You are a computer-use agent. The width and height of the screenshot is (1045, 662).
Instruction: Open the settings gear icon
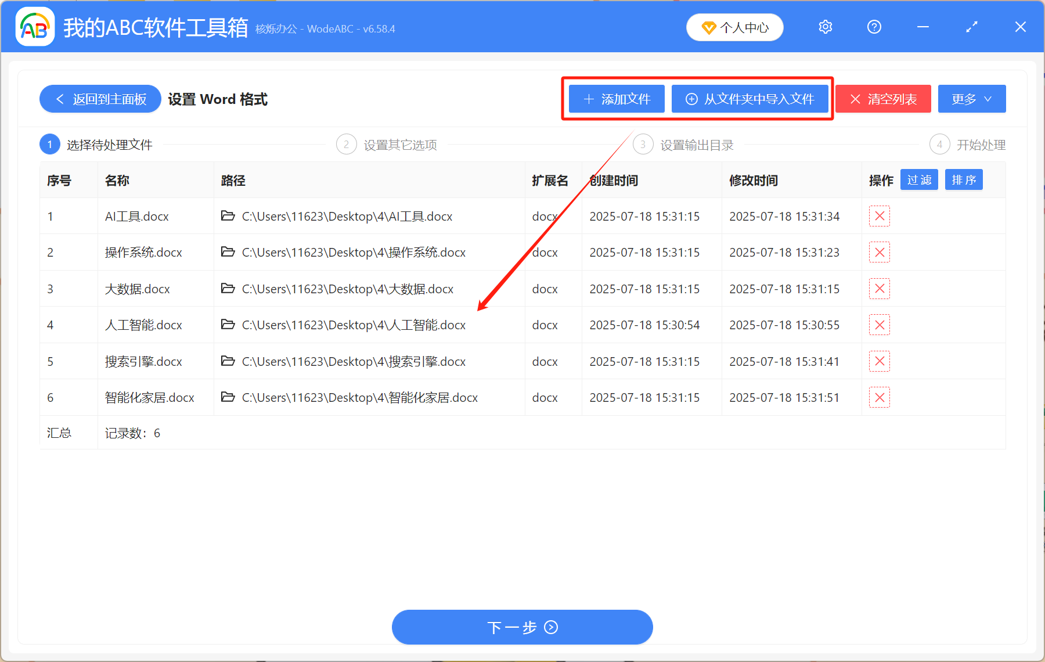coord(825,27)
